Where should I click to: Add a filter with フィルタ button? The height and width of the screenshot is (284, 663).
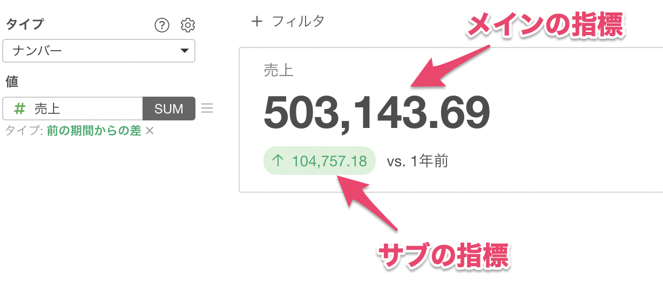pyautogui.click(x=288, y=22)
